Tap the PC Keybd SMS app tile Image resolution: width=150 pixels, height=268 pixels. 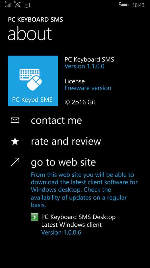(x=33, y=81)
